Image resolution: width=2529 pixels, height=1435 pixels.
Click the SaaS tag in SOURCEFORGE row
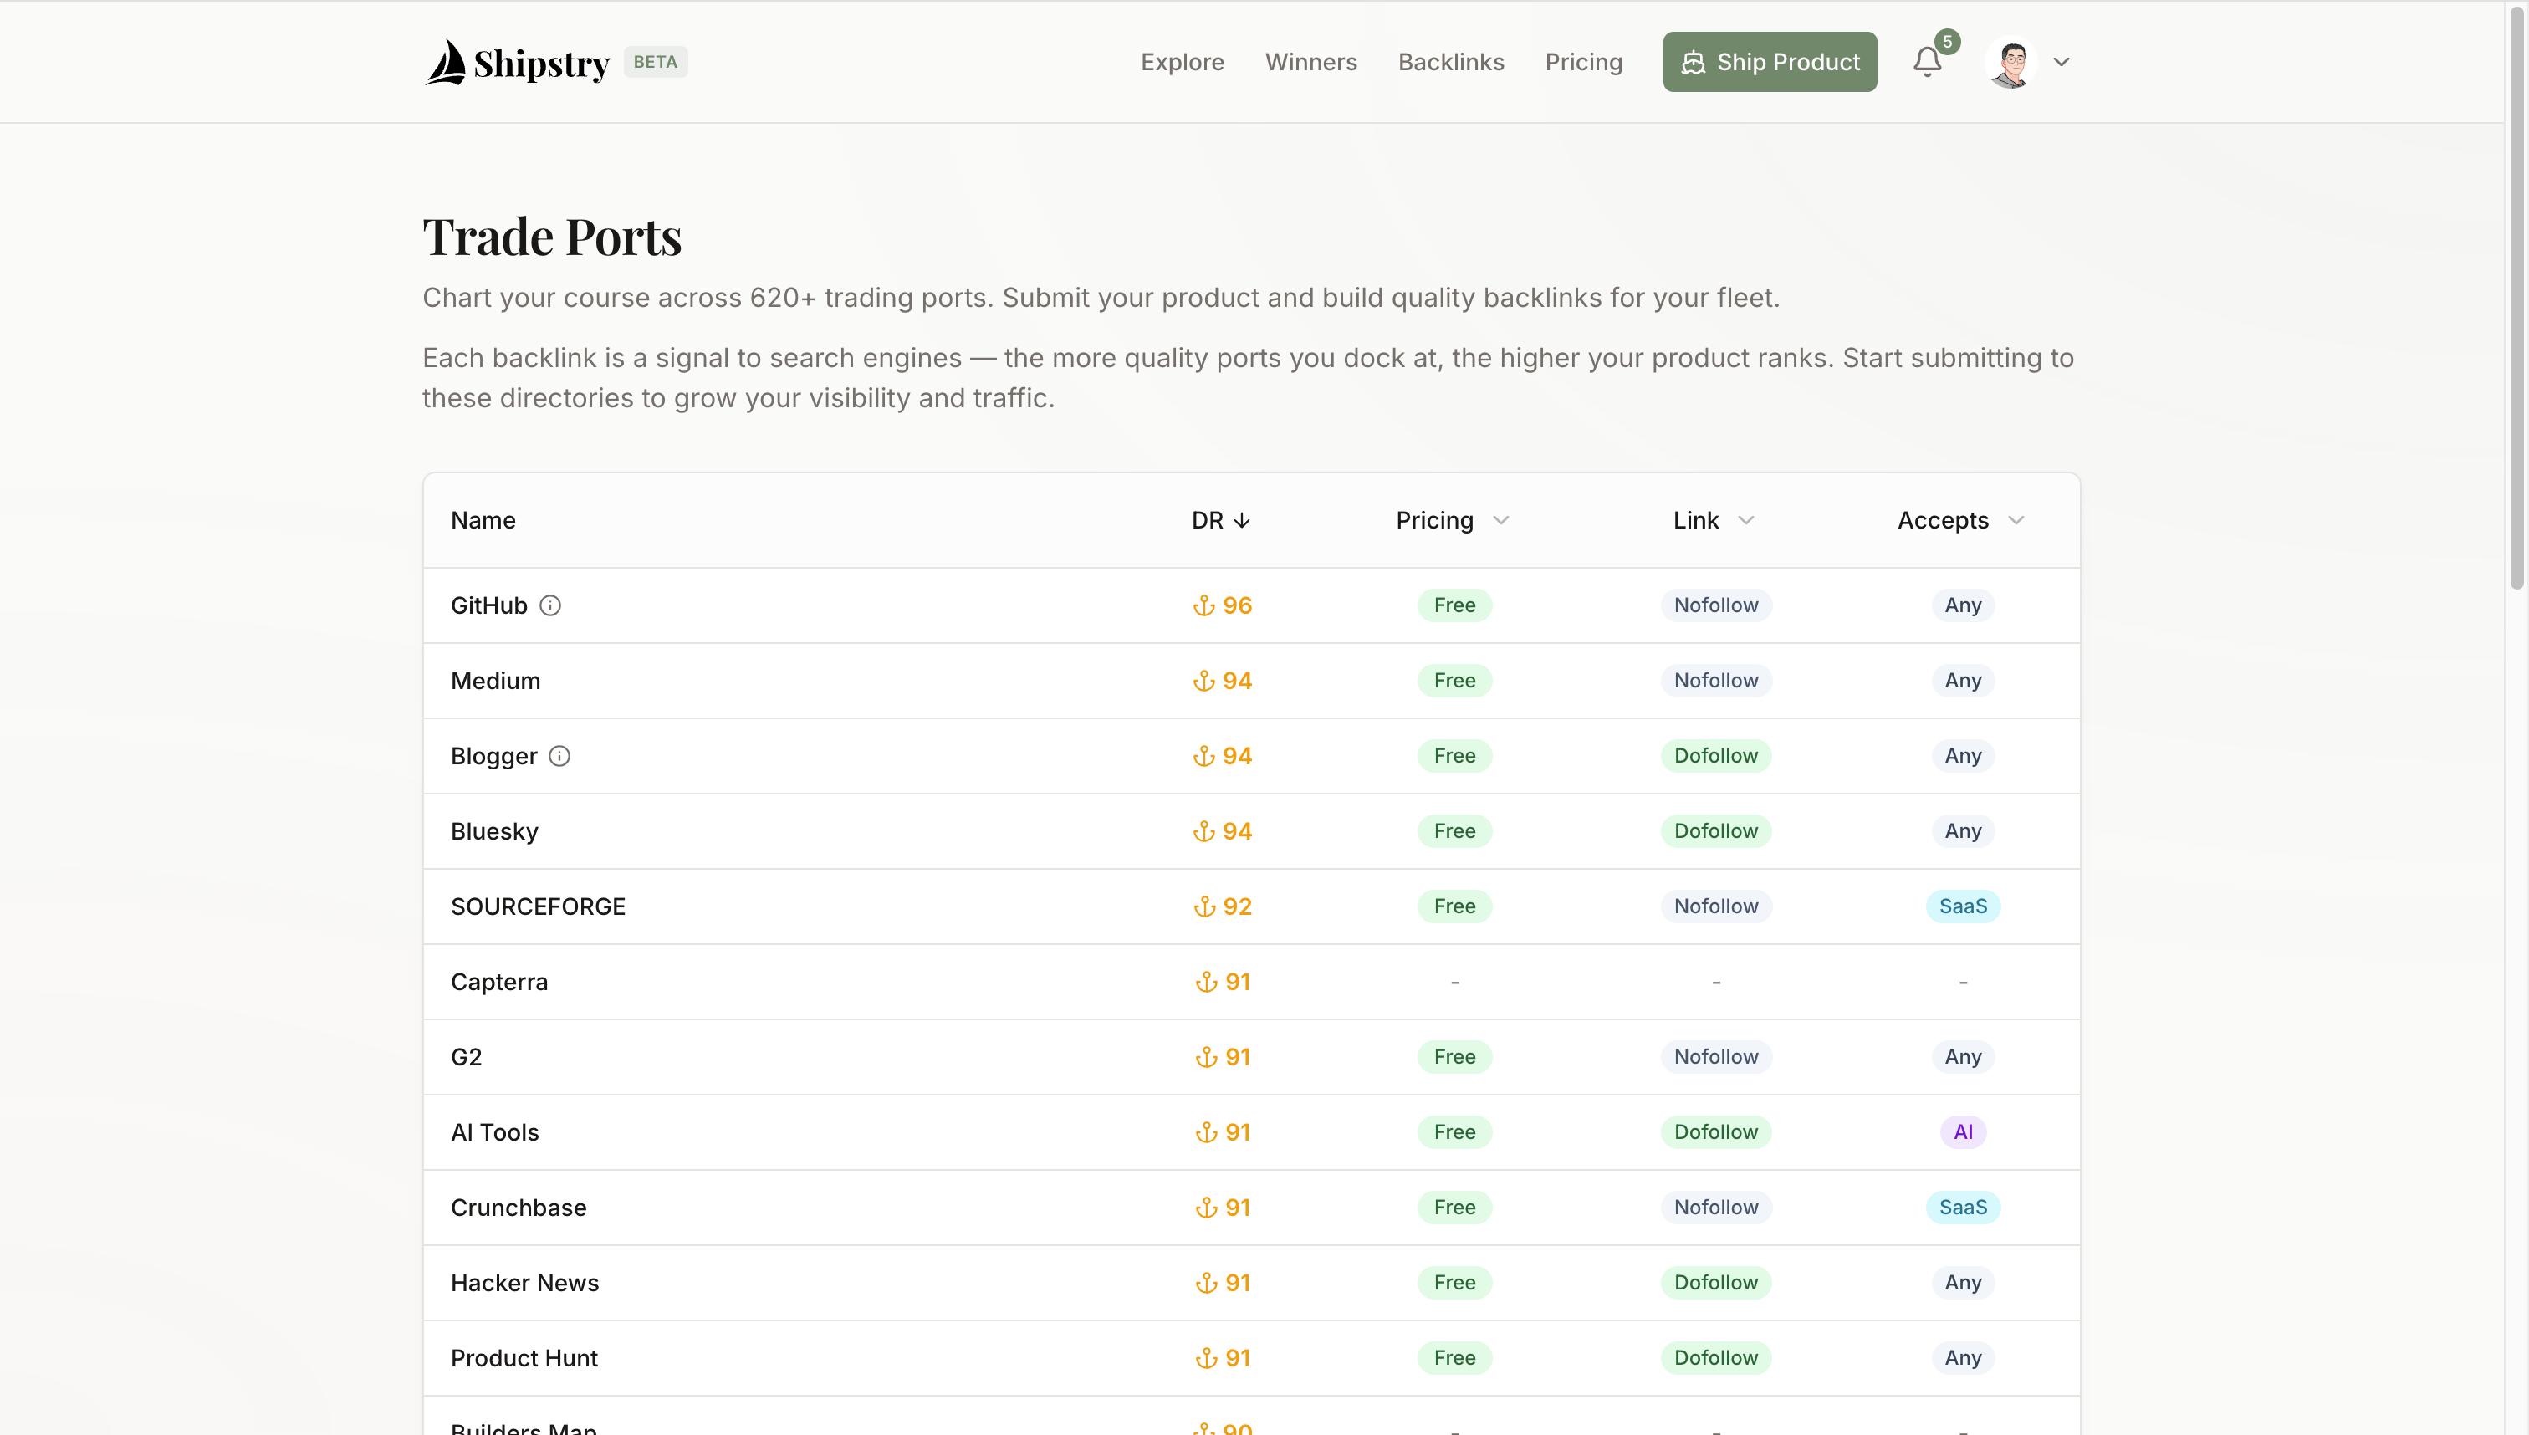tap(1962, 906)
